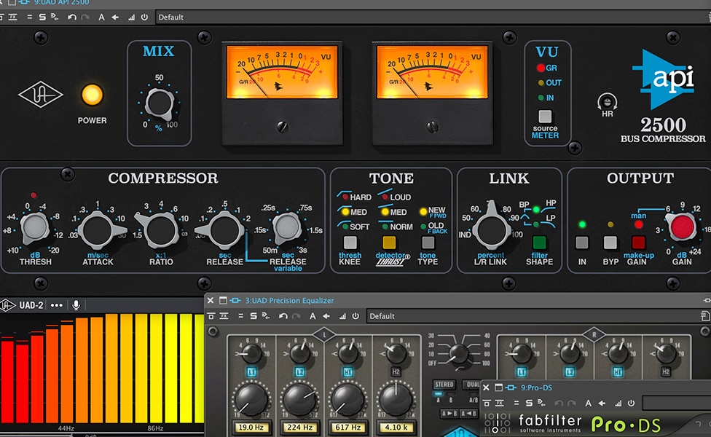Click the m/sec ATTACK knob
The height and width of the screenshot is (437, 711).
point(98,230)
